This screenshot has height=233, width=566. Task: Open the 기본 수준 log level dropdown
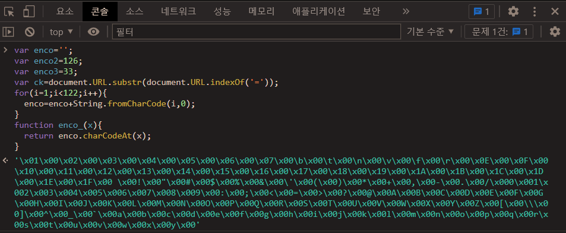coord(430,32)
